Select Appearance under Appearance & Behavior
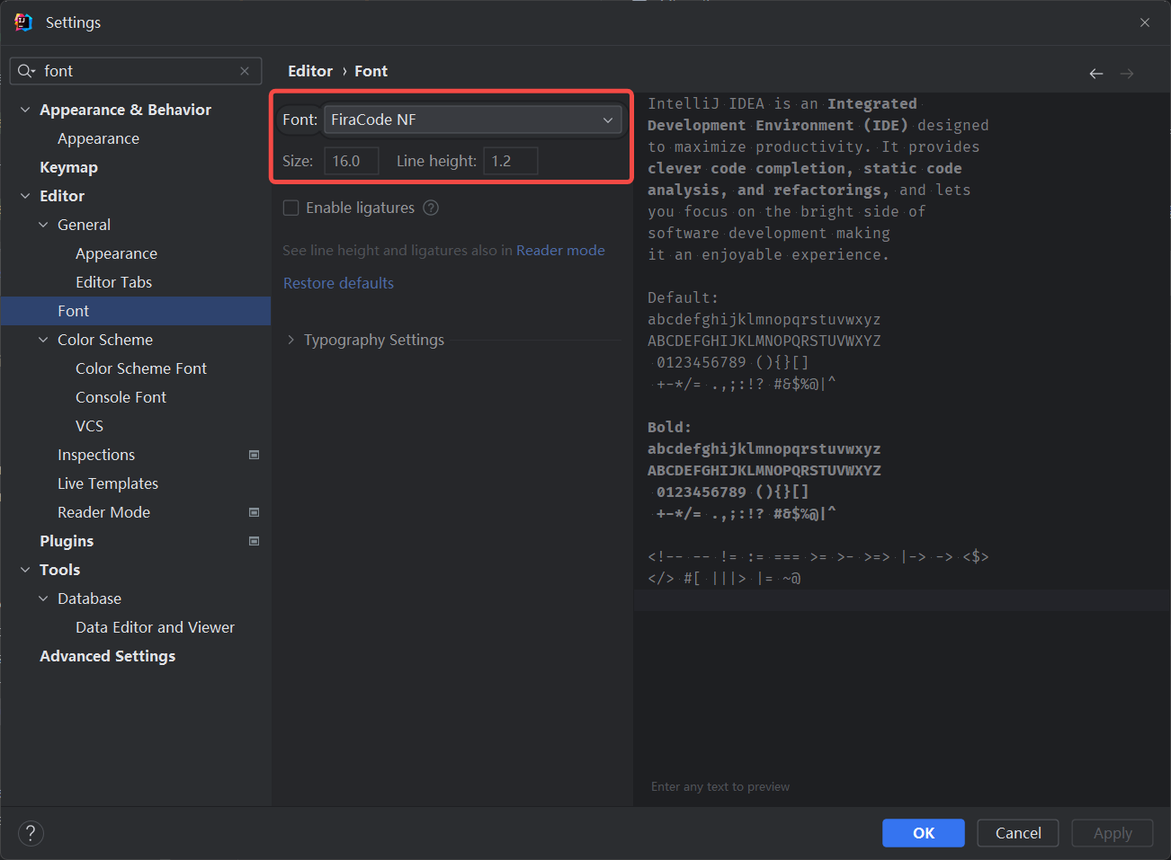 point(98,138)
